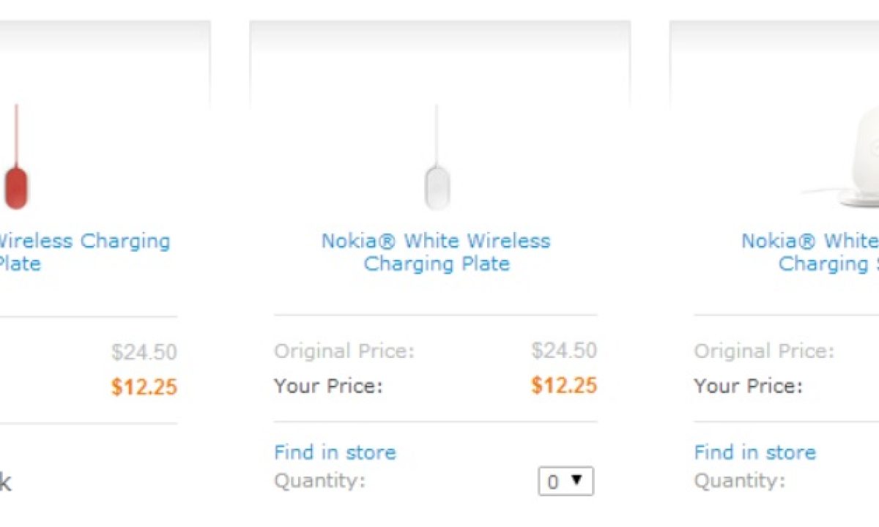Screen dimensions: 879x527
Task: Click Find in store under the charging stand
Action: [x=754, y=452]
